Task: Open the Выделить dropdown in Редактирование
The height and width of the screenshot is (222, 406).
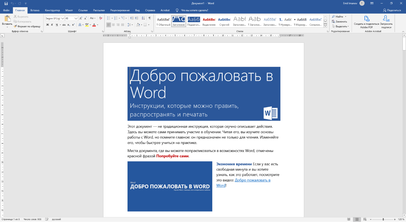Action: (341, 26)
